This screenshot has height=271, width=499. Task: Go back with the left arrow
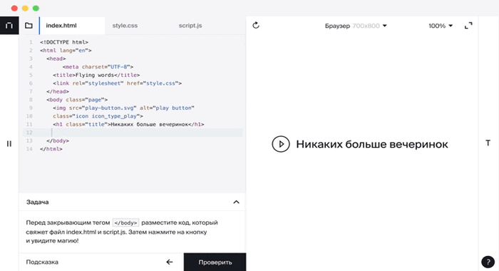click(170, 262)
